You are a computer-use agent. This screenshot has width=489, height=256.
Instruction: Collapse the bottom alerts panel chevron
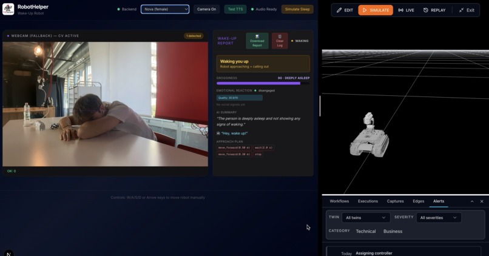tap(472, 201)
